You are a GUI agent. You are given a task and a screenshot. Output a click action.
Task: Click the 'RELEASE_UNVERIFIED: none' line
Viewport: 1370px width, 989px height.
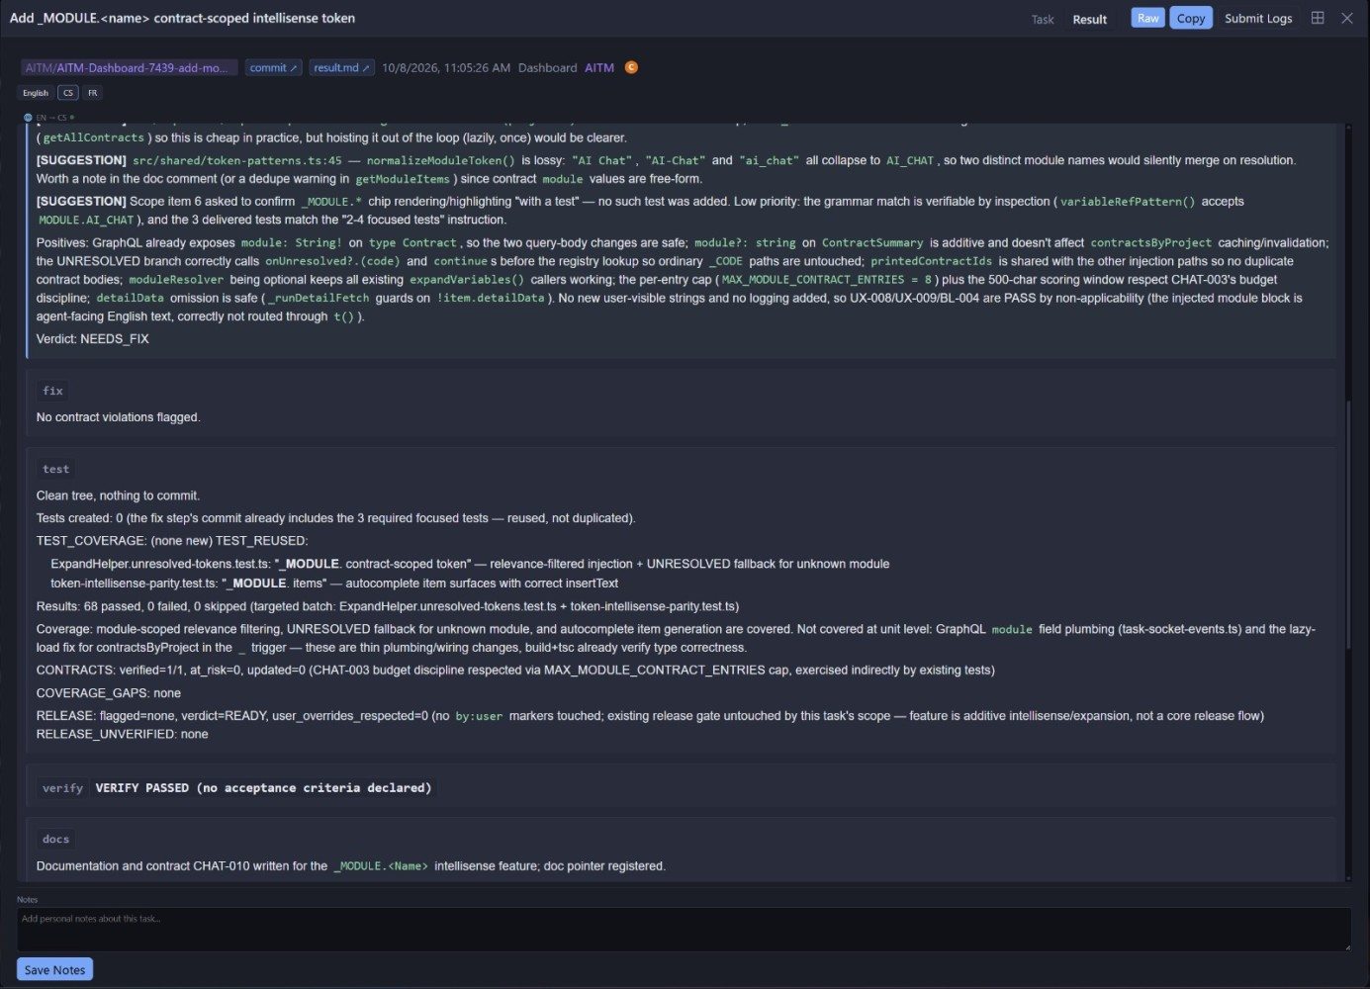point(123,734)
